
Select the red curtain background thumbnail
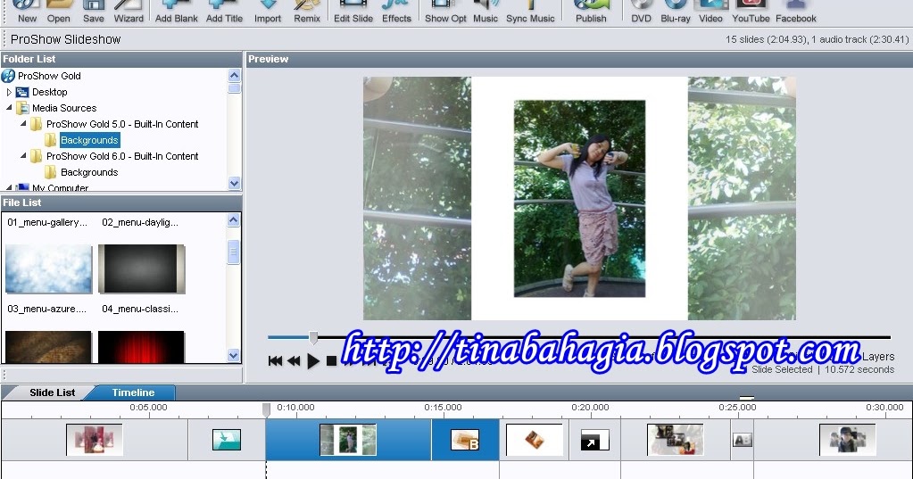142,347
